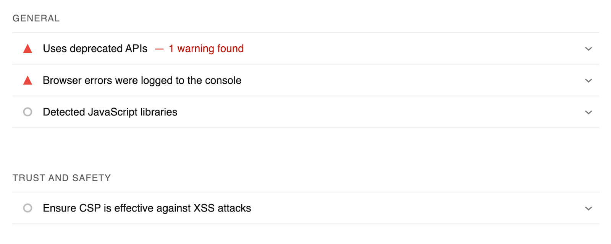Screen dimensions: 611x244
Task: Click "Ensure CSP is effective against XSS attacks"
Action: click(147, 208)
